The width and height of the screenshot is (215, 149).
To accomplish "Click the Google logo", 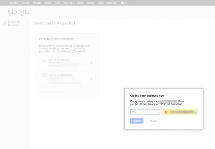I will (18, 12).
